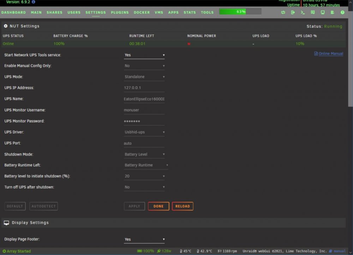Image resolution: width=353 pixels, height=255 pixels.
Task: Open Turn off UPS after shutdown dropdown
Action: click(144, 187)
